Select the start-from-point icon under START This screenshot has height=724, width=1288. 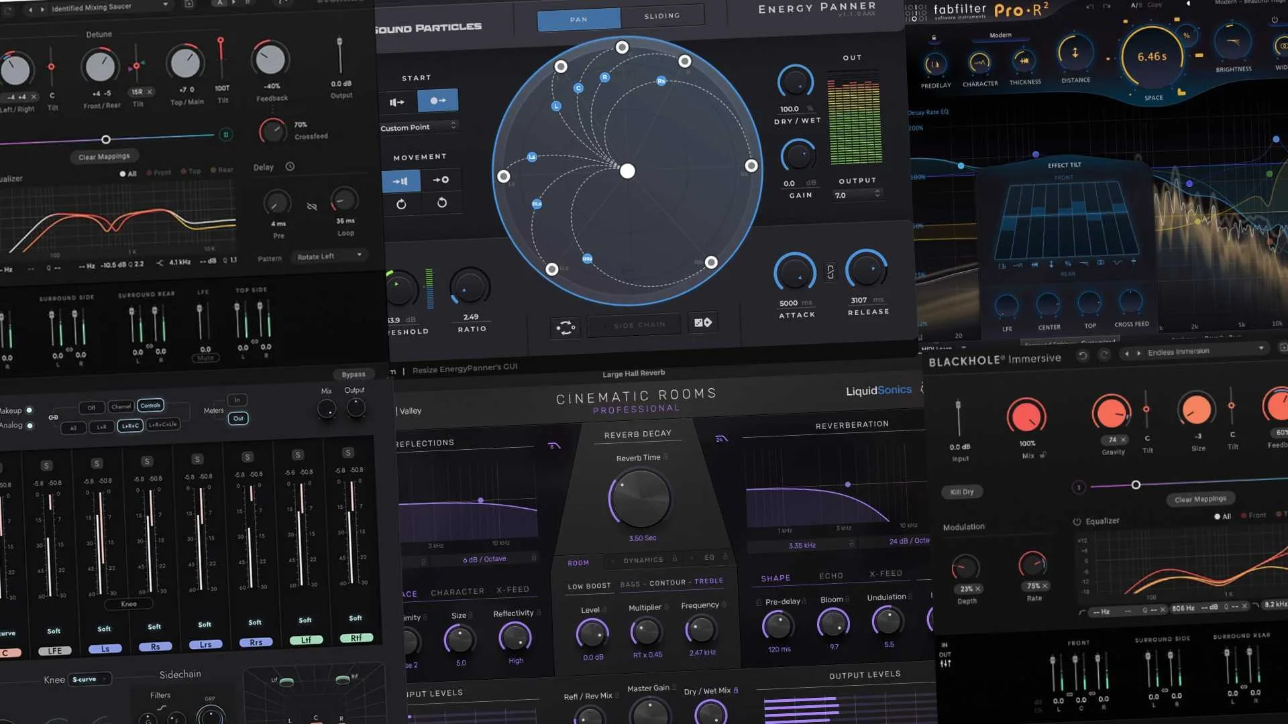point(438,101)
